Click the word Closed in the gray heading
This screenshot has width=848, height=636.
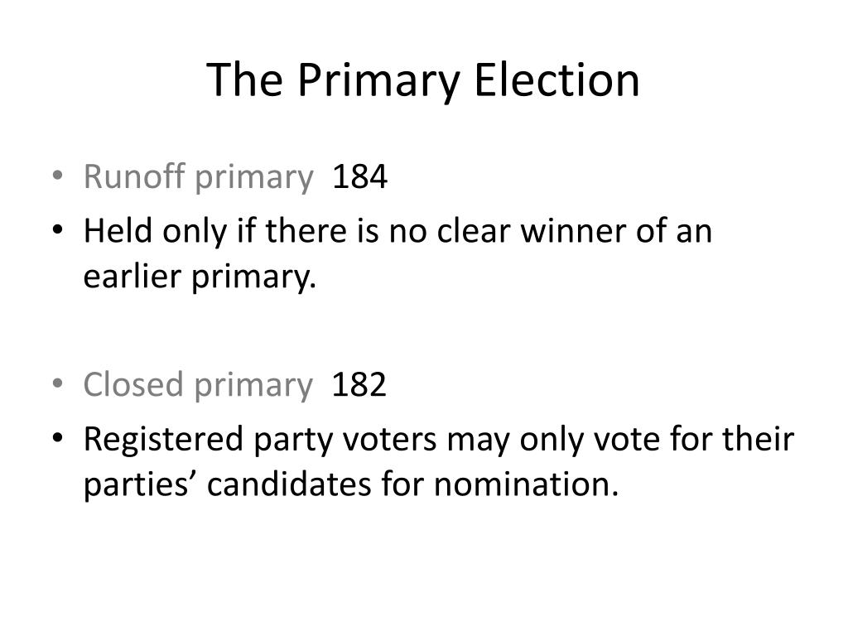pos(133,384)
